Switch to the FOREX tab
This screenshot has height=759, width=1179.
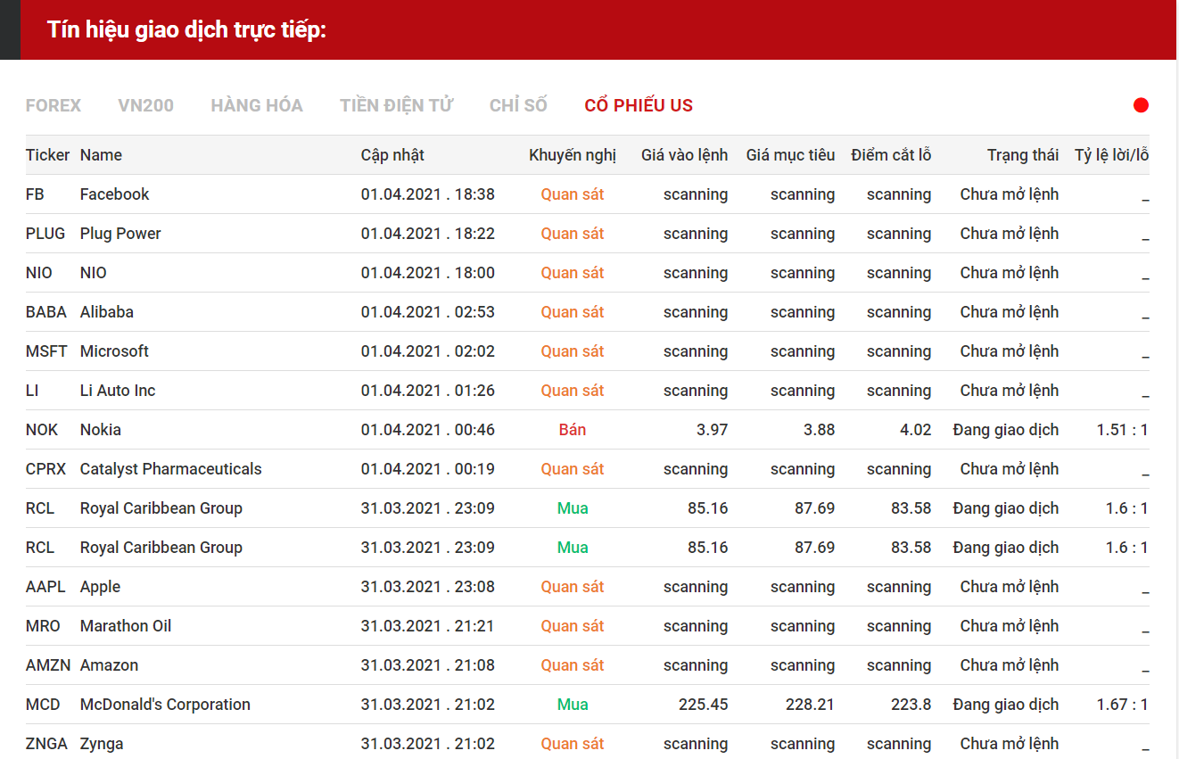click(54, 105)
